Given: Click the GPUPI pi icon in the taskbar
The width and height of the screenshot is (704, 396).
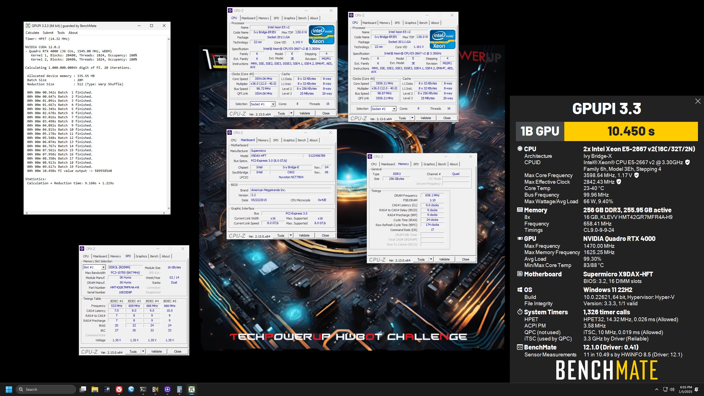Looking at the screenshot, I should 192,389.
